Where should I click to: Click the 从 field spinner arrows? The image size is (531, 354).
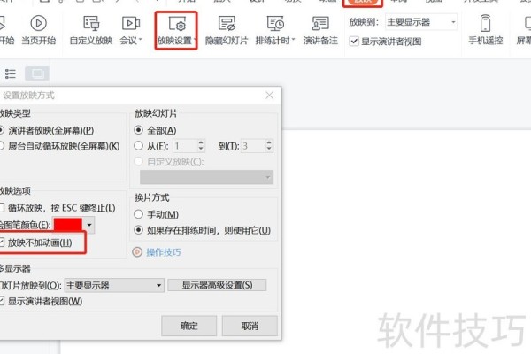click(201, 146)
